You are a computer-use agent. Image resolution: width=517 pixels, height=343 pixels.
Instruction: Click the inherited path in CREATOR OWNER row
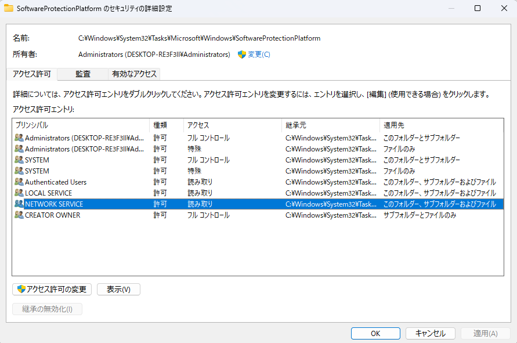[331, 215]
